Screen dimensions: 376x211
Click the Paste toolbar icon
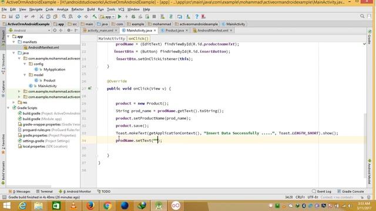point(55,16)
